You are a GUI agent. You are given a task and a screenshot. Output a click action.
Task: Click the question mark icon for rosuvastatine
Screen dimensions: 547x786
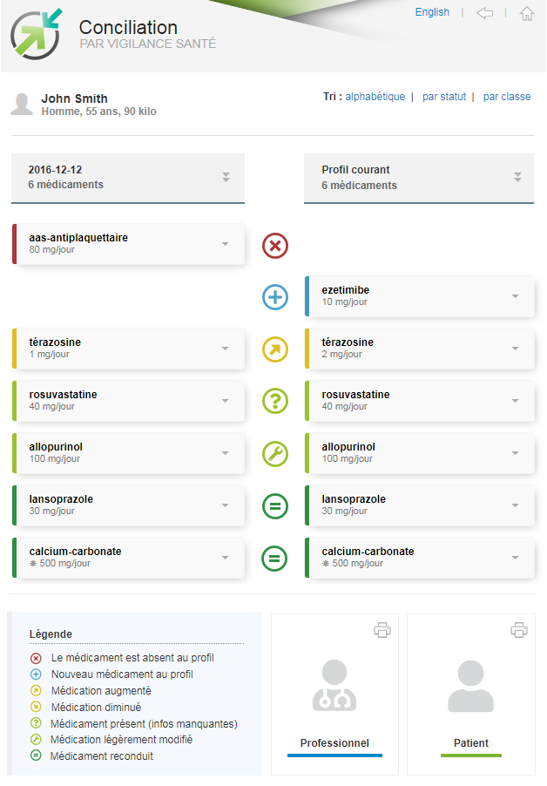[275, 402]
